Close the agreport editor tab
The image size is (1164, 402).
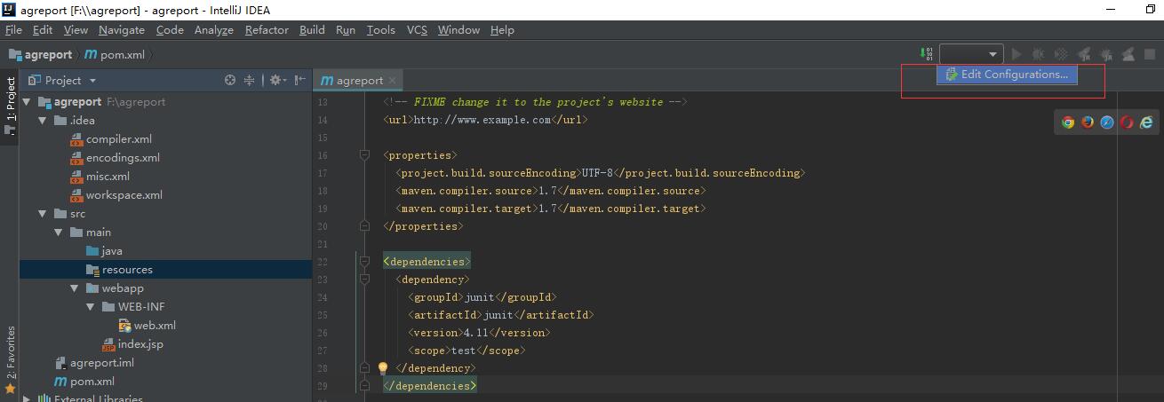click(x=393, y=80)
